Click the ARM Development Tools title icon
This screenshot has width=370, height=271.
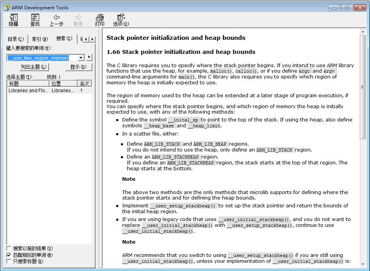click(x=7, y=7)
